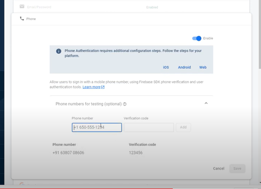
Task: Click the Add button for test number
Action: 183,127
